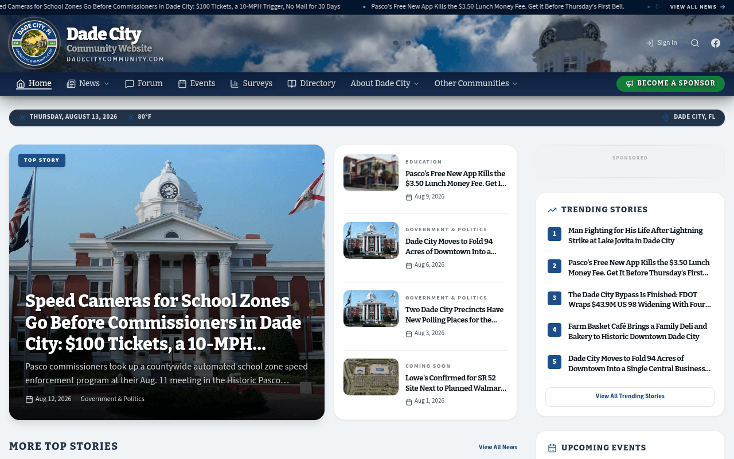Viewport: 734px width, 459px height.
Task: Click the Sign In link
Action: (661, 43)
